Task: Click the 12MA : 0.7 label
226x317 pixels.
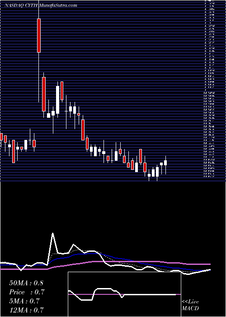Action: pos(27,310)
